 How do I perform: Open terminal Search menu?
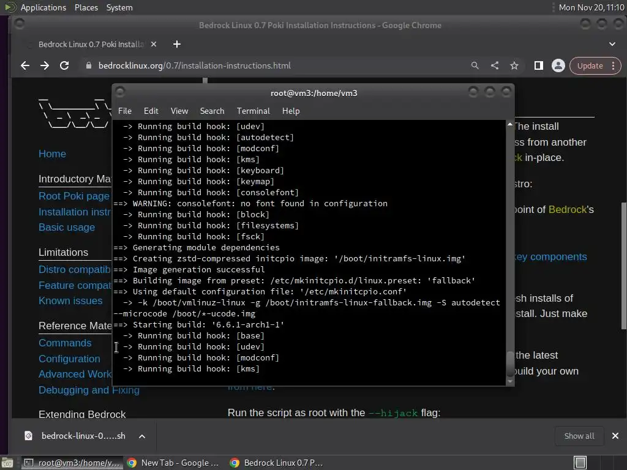click(212, 111)
